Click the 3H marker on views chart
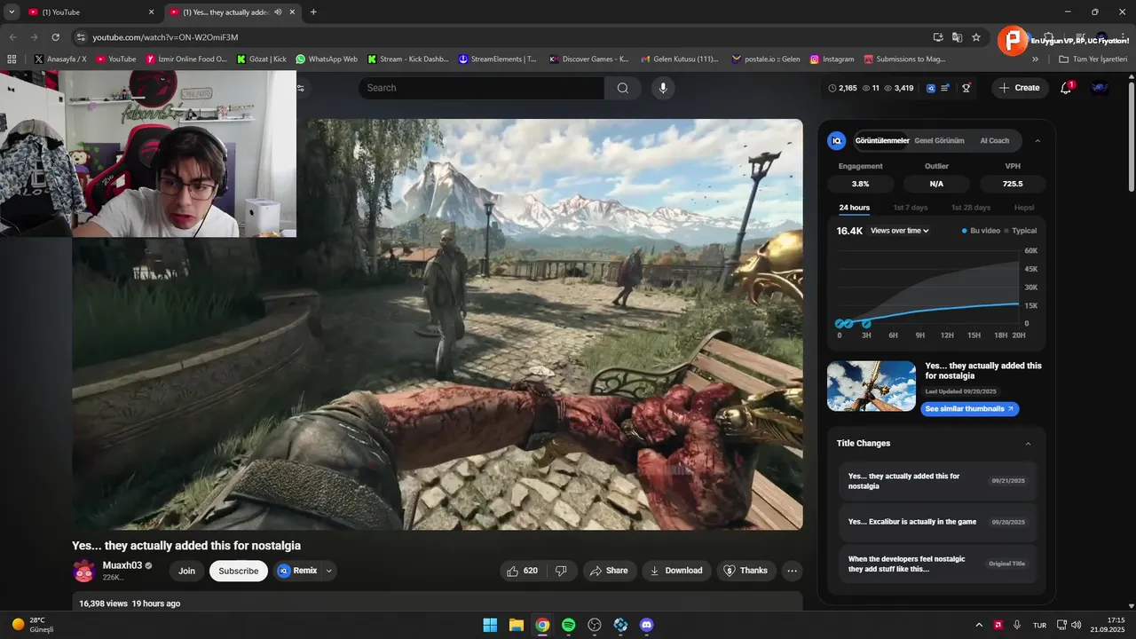 coord(866,324)
